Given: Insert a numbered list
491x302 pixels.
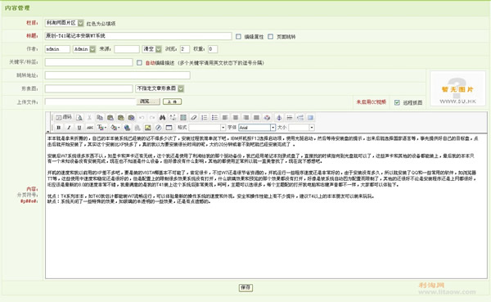Looking at the screenshot, I should coord(204,118).
